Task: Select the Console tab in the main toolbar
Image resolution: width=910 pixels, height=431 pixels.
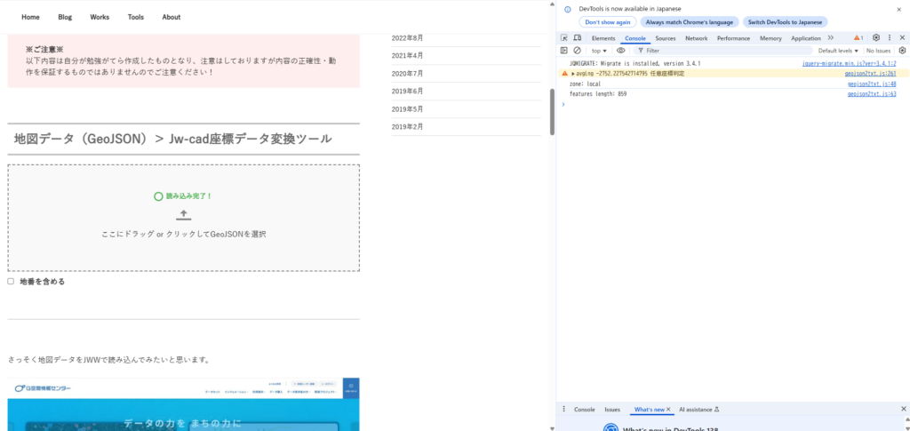Action: point(635,38)
